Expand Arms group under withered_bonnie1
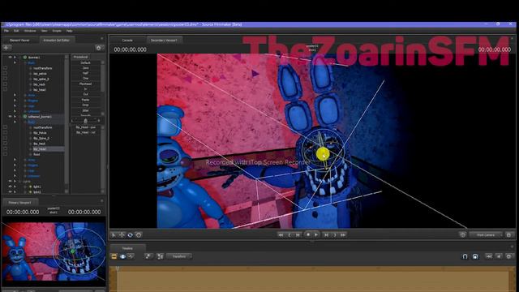The height and width of the screenshot is (292, 519). click(15, 160)
